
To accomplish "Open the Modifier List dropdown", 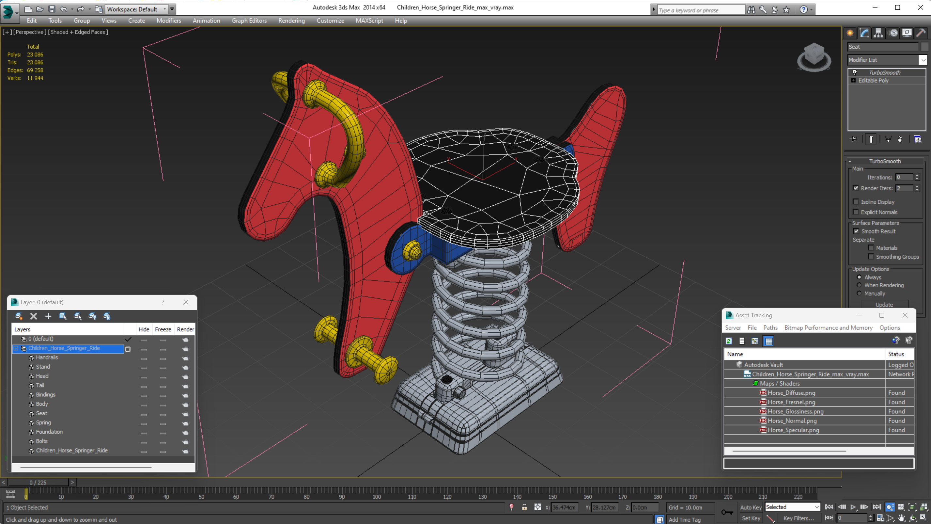I will pos(923,60).
